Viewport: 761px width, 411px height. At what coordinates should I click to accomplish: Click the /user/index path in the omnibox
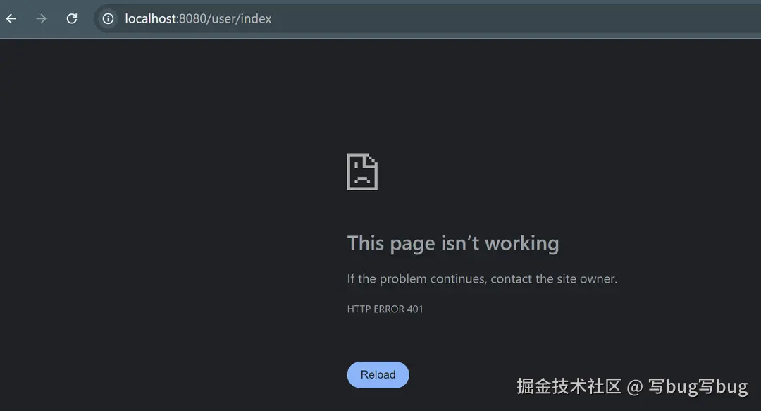coord(242,18)
